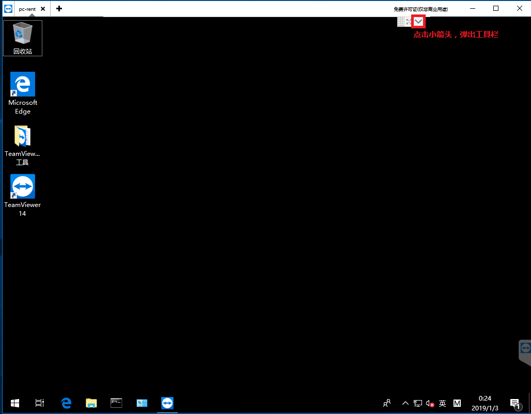Click the TeamViewer logo in the title bar

pyautogui.click(x=8, y=9)
